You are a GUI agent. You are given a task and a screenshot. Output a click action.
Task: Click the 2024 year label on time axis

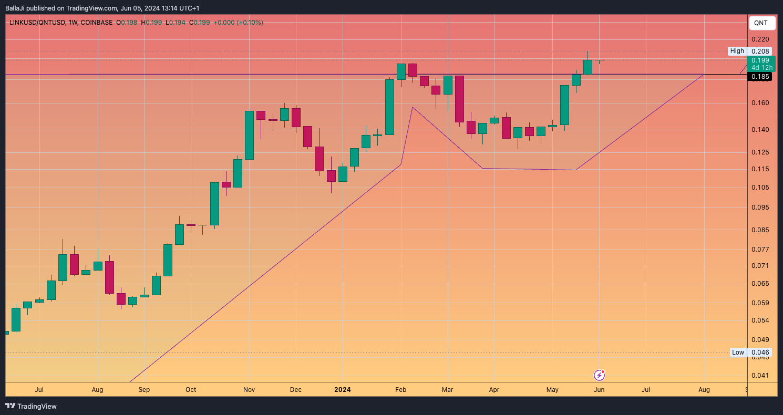tap(343, 390)
